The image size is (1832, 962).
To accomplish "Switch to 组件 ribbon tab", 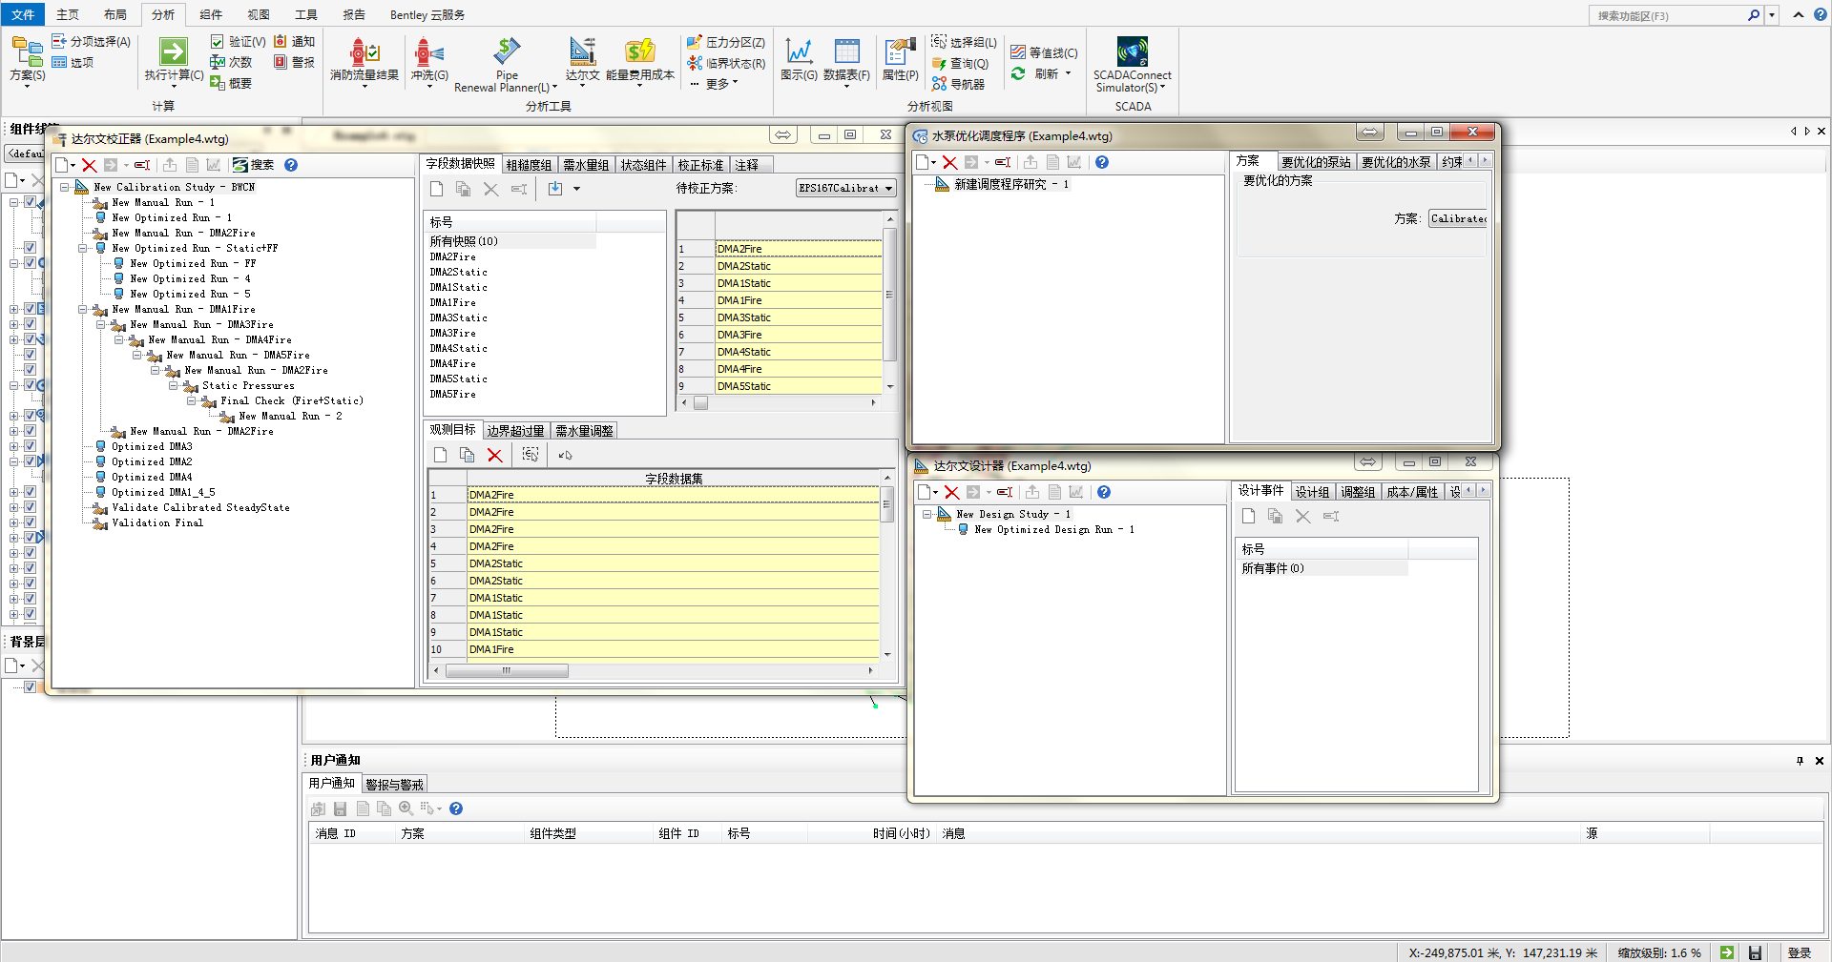I will coord(211,14).
